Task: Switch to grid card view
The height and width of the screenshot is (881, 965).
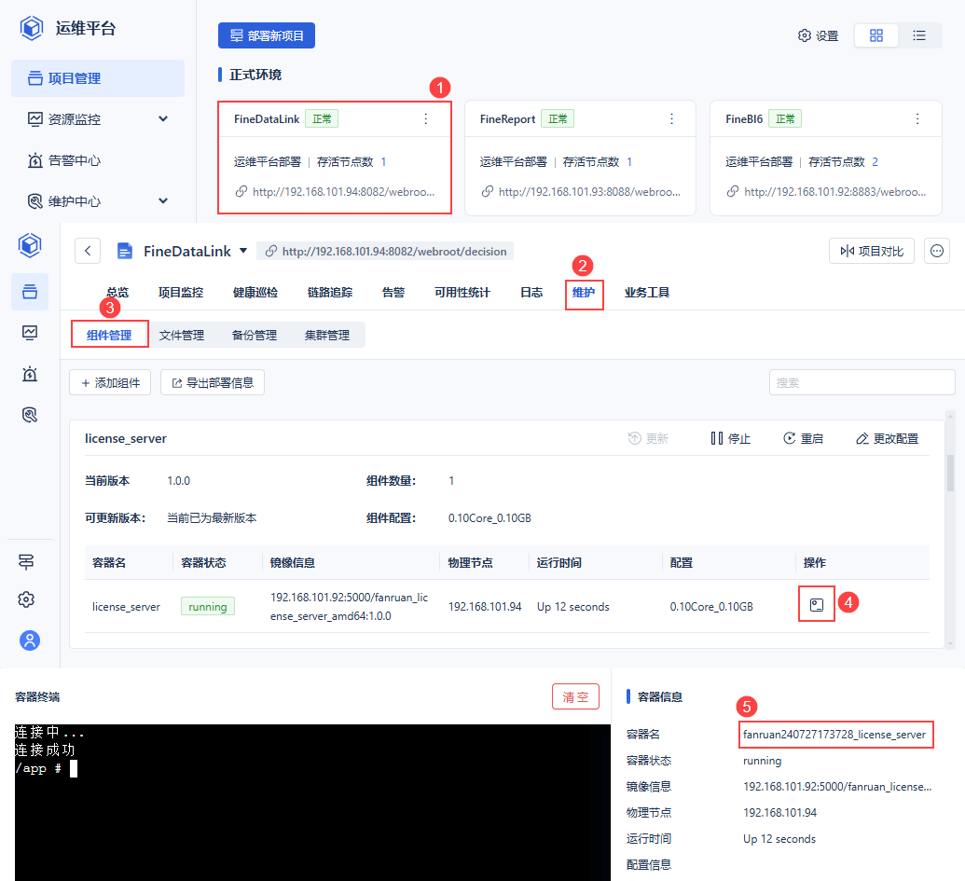Action: tap(875, 35)
